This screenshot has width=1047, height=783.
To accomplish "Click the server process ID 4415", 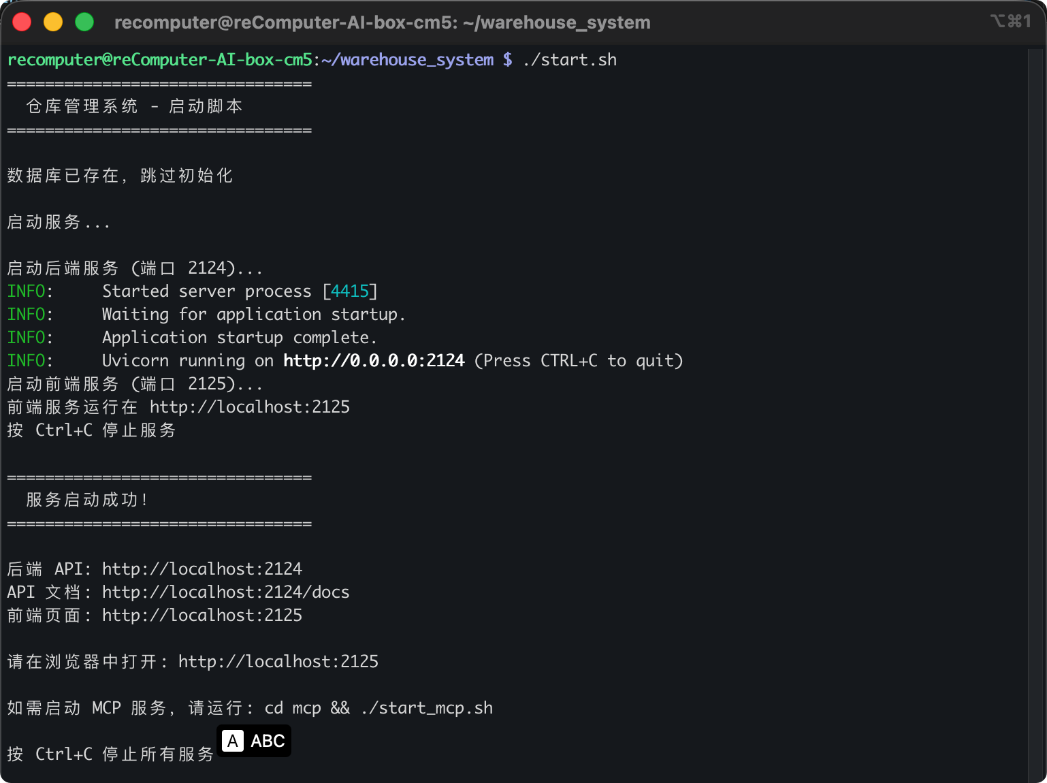I will click(351, 291).
